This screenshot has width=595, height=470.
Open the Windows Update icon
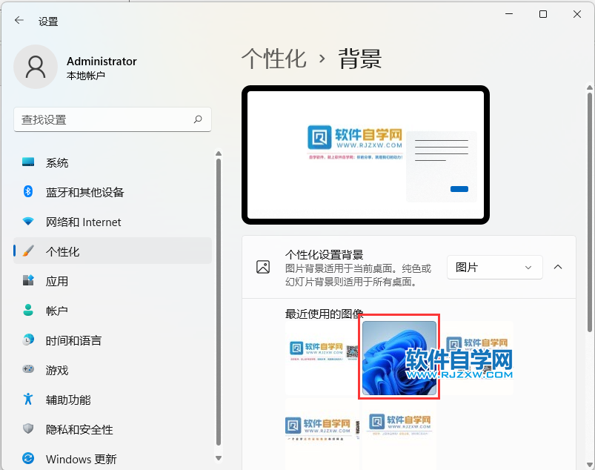point(28,459)
